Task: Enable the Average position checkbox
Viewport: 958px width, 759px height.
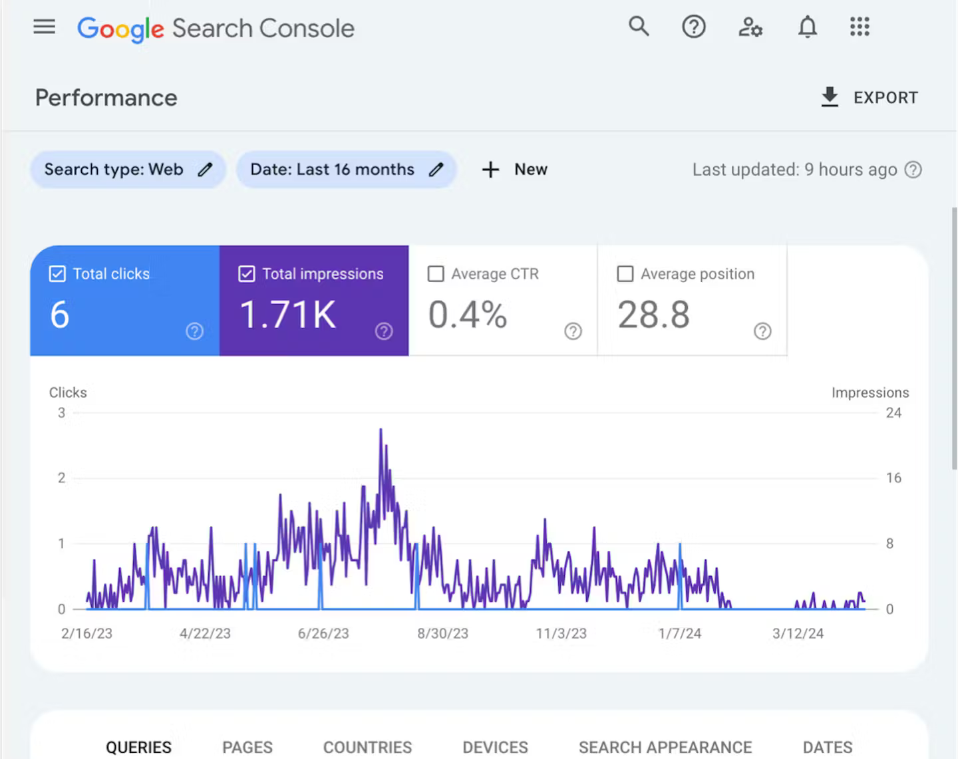Action: click(x=625, y=273)
